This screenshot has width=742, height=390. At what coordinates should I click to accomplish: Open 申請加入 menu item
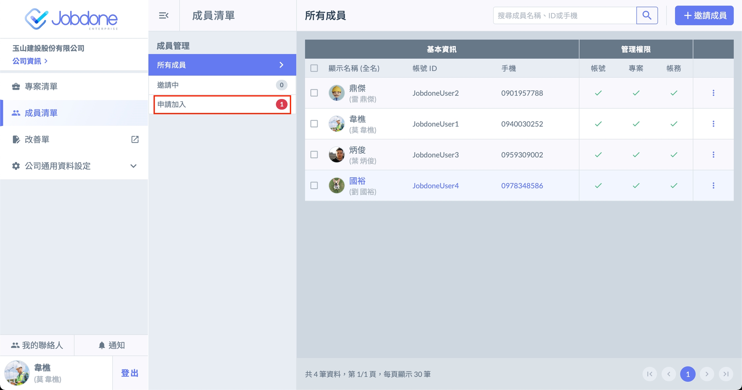coord(222,104)
